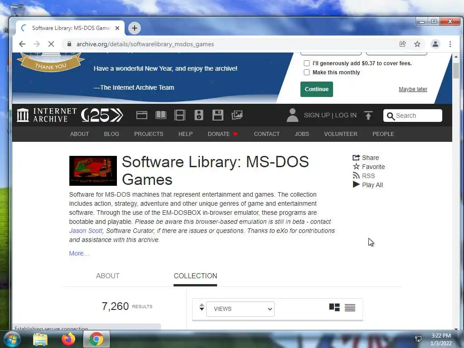Open the DONATE menu item
Screen dimensions: 464x348
pyautogui.click(x=222, y=134)
